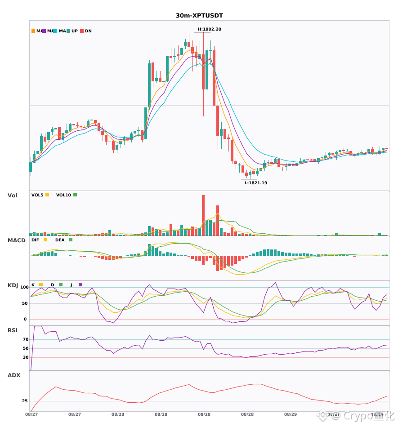Click the ADX 25 axis value
The width and height of the screenshot is (398, 427).
click(25, 401)
